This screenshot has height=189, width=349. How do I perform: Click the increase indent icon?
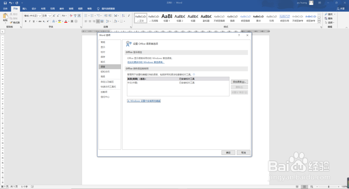point(110,16)
